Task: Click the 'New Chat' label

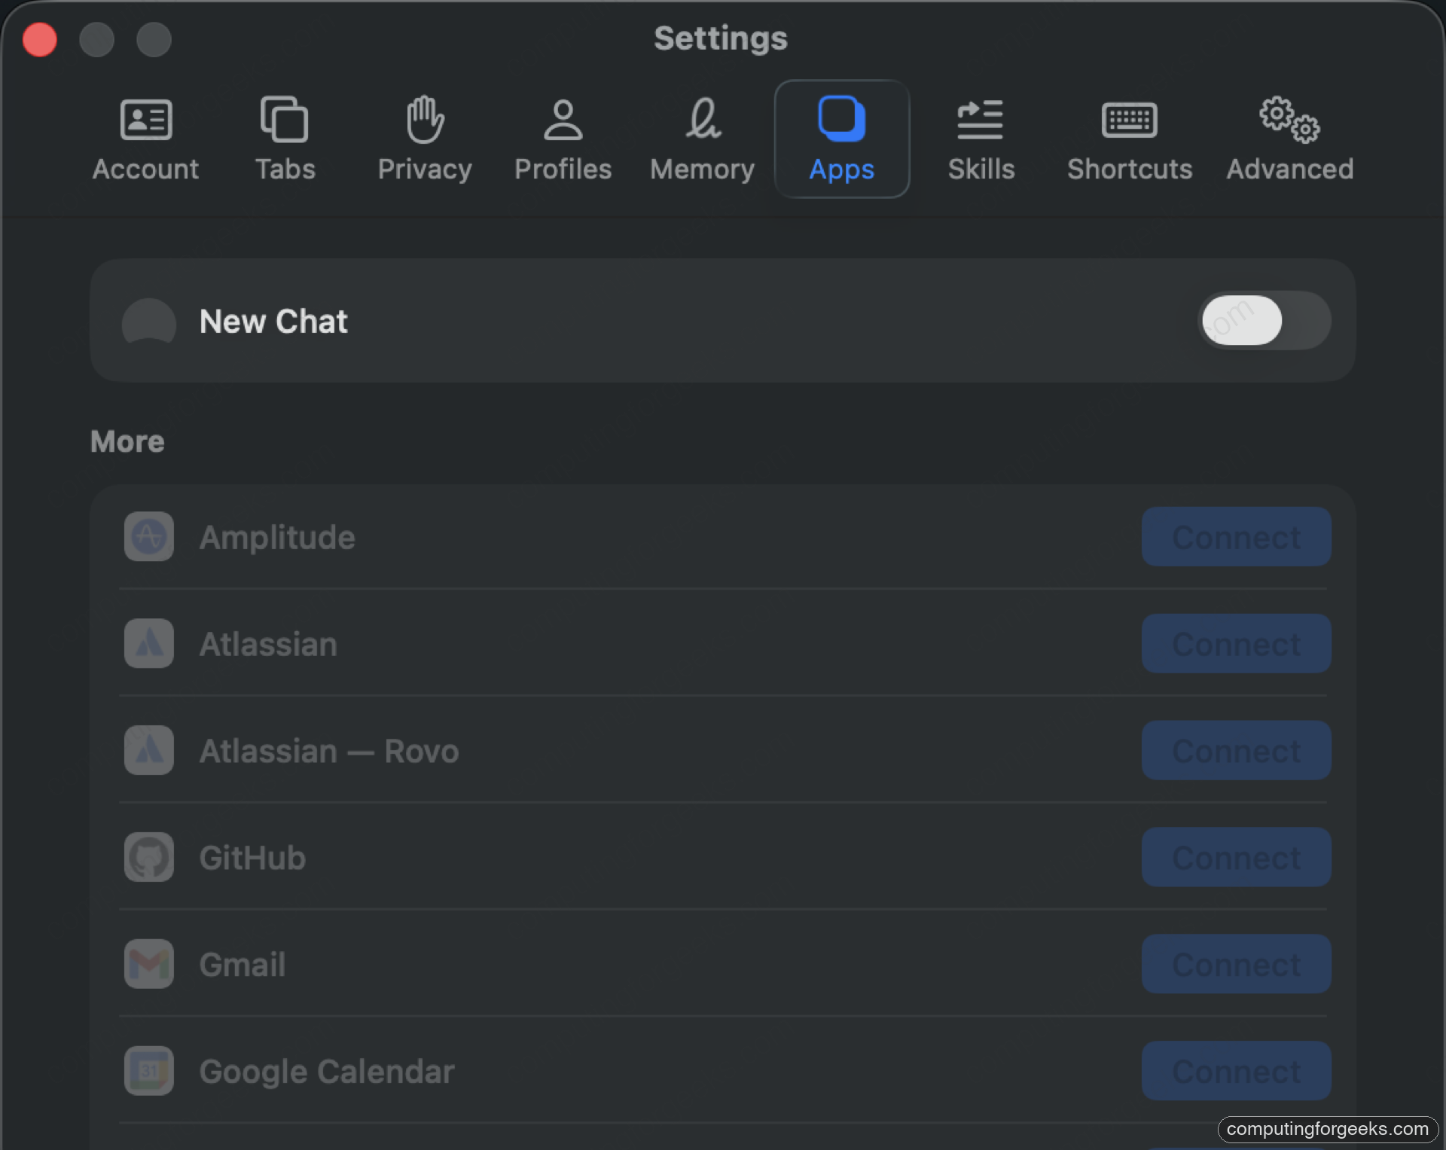Action: (273, 322)
